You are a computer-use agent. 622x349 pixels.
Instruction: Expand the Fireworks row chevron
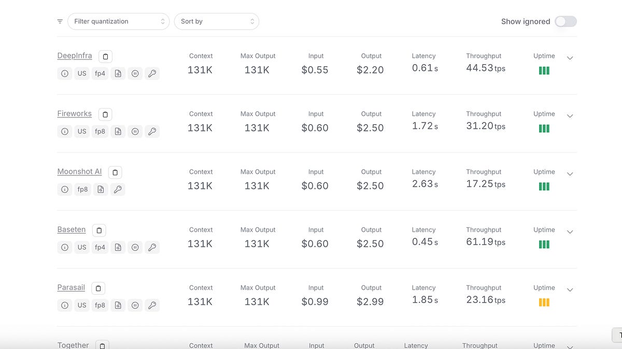tap(570, 116)
